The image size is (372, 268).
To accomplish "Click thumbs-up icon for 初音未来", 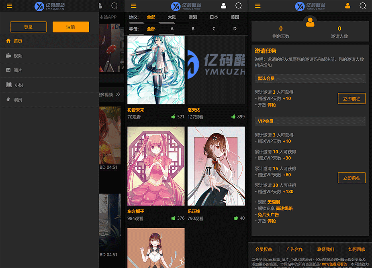I will [174, 117].
